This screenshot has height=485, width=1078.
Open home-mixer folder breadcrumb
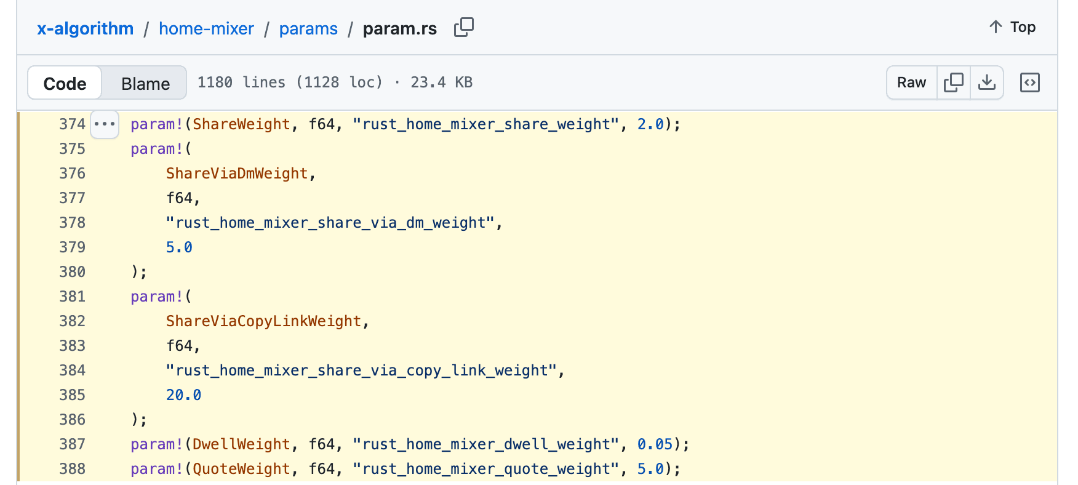[206, 28]
